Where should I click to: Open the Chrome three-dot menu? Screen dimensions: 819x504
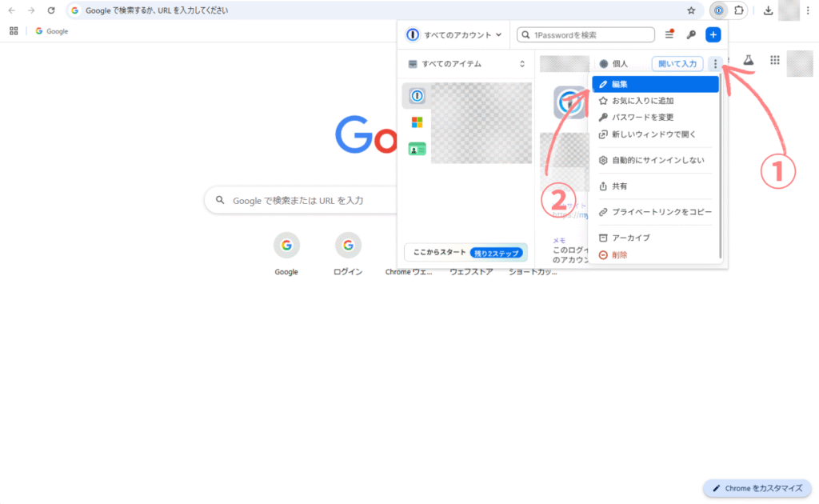click(x=808, y=10)
